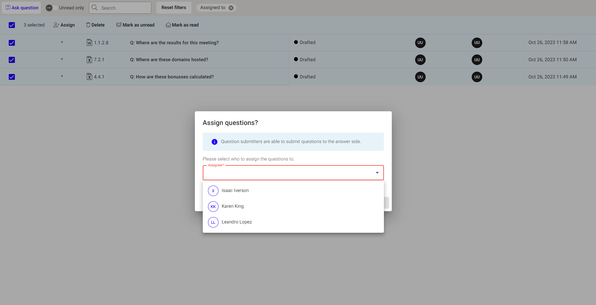Click the 3 selected count label
596x305 pixels.
[34, 25]
